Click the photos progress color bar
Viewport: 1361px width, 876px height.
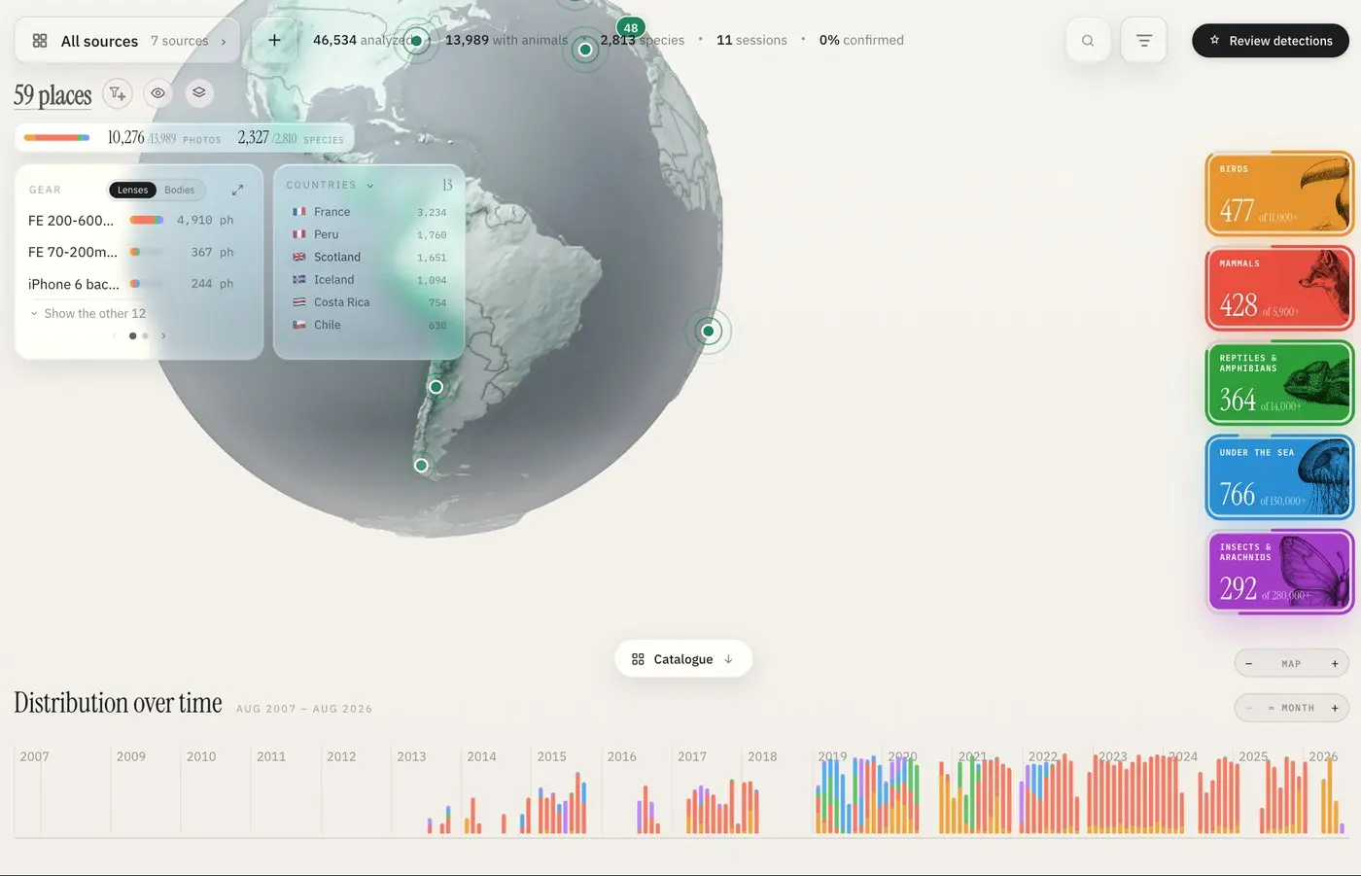pyautogui.click(x=56, y=137)
